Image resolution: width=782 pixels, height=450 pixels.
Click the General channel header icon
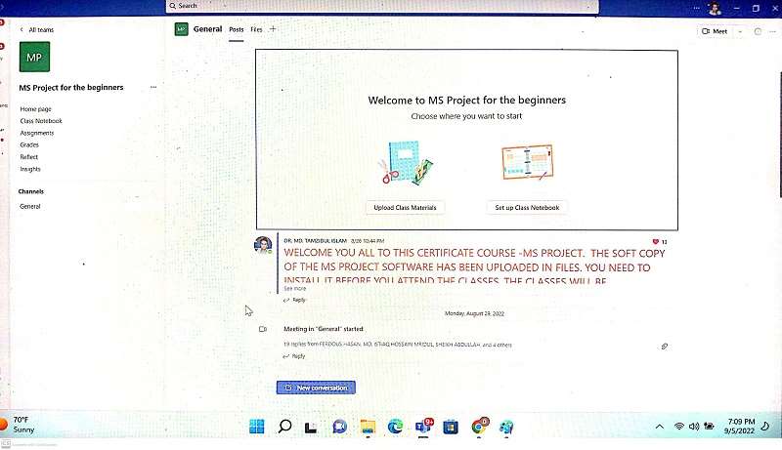pyautogui.click(x=182, y=29)
